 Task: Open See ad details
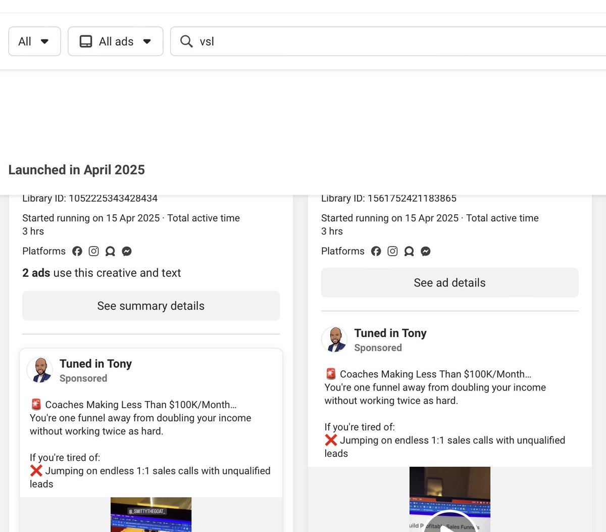click(x=450, y=282)
